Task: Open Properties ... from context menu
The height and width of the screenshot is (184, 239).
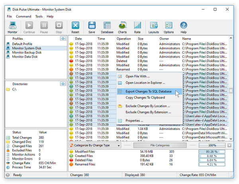Action: pyautogui.click(x=150, y=120)
